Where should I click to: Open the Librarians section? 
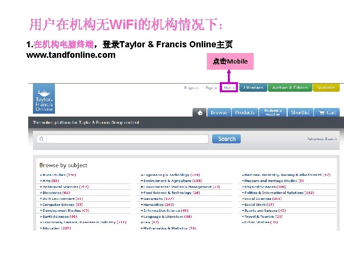(x=253, y=87)
